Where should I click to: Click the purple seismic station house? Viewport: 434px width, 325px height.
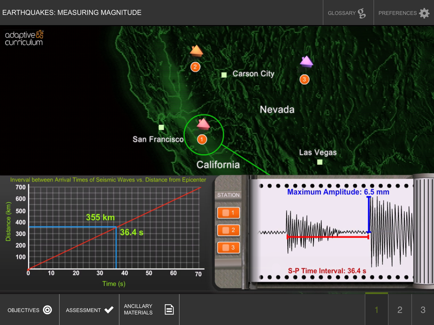pyautogui.click(x=306, y=62)
